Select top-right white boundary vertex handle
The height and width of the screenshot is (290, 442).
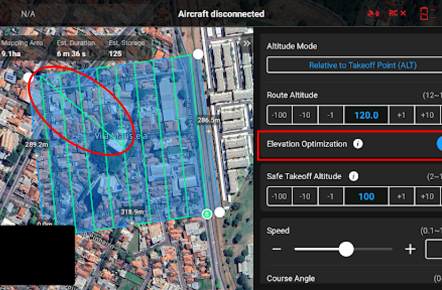[x=198, y=54]
